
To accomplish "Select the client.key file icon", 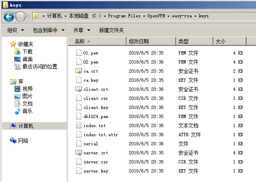I will coord(79,107).
